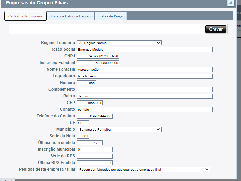Click the empty Complemento field
Screen dimensions: 241x181
click(144, 89)
